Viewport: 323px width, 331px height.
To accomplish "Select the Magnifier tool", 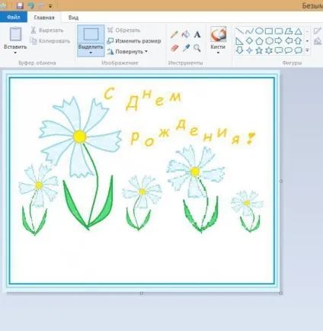I will (197, 48).
